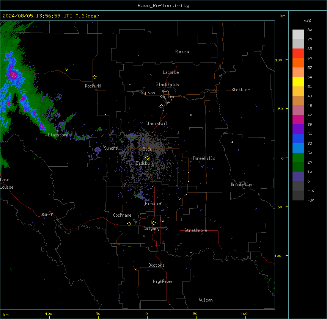Viewport: 327px width, 319px height.
Task: Click the yellow diamond marker south of RedDeer
Action: (161, 106)
